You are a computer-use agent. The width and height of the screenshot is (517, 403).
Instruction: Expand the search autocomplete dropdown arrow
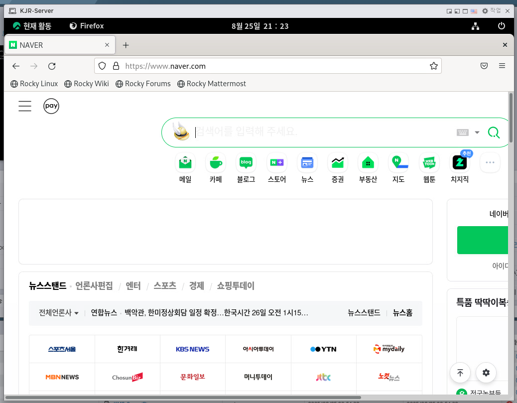(x=477, y=132)
